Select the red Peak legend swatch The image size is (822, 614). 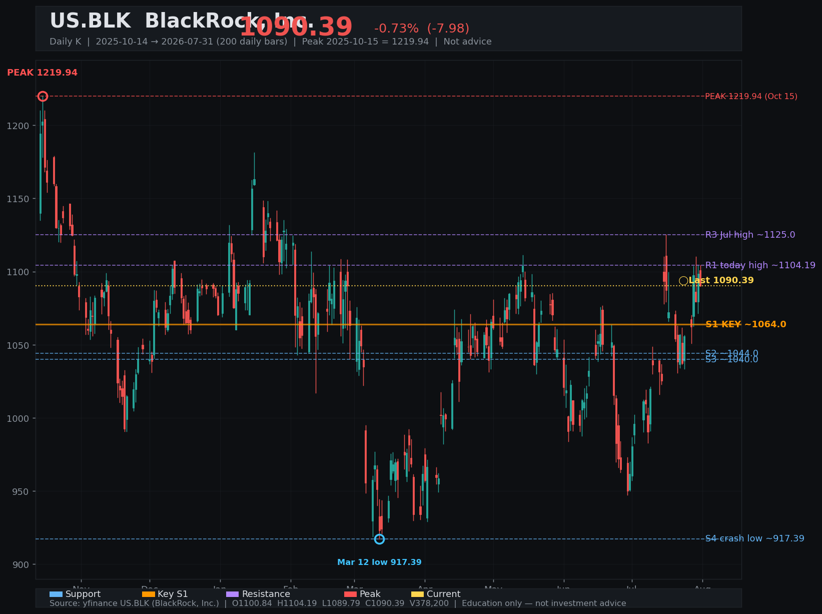[x=351, y=594]
